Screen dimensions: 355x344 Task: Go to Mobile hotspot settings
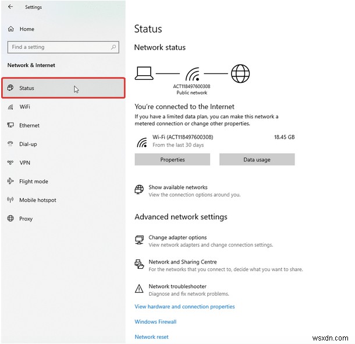pyautogui.click(x=38, y=200)
